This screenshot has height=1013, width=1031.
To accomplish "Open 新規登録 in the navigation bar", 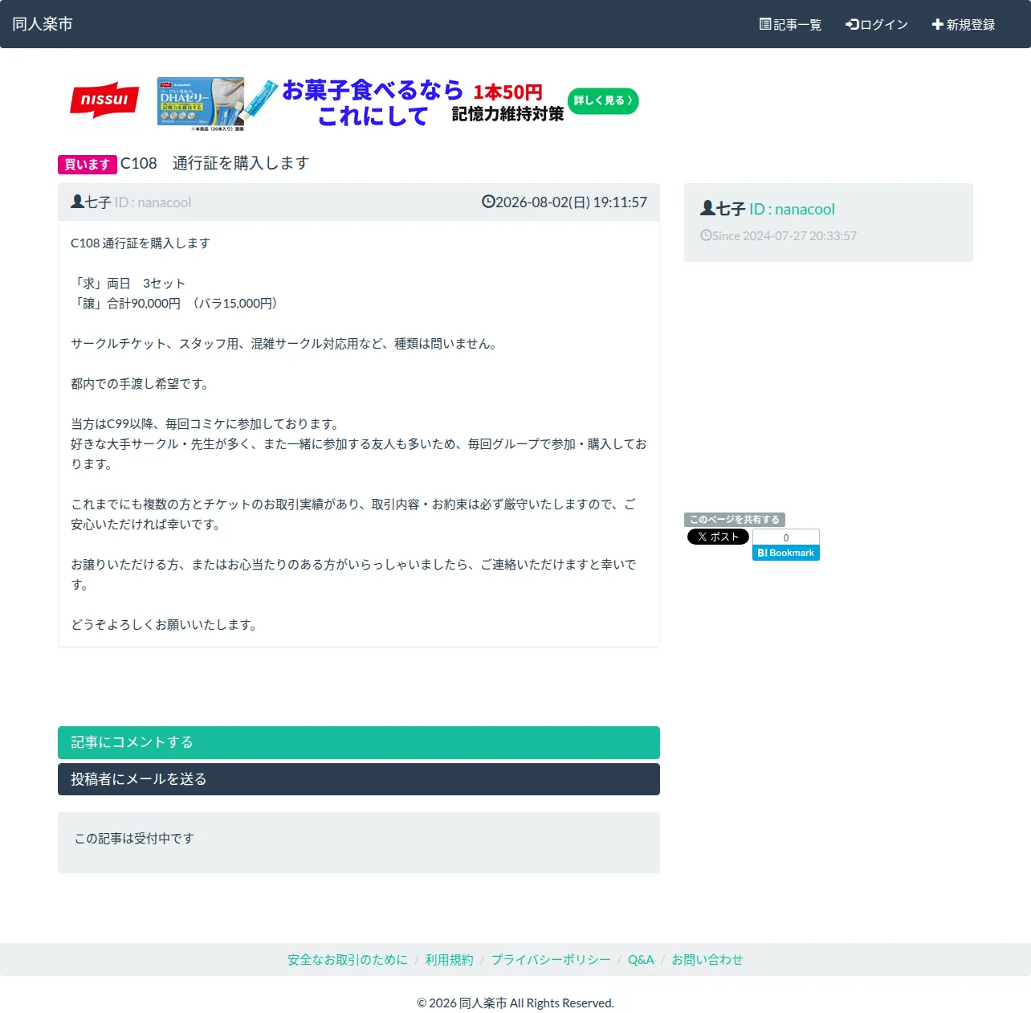I will click(964, 24).
